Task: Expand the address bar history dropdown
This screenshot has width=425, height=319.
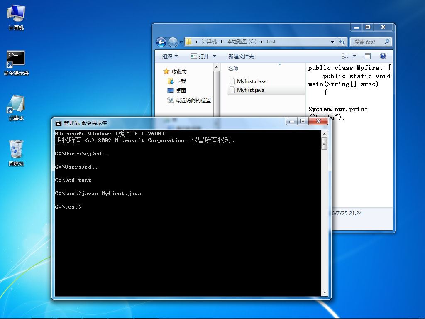Action: [332, 42]
